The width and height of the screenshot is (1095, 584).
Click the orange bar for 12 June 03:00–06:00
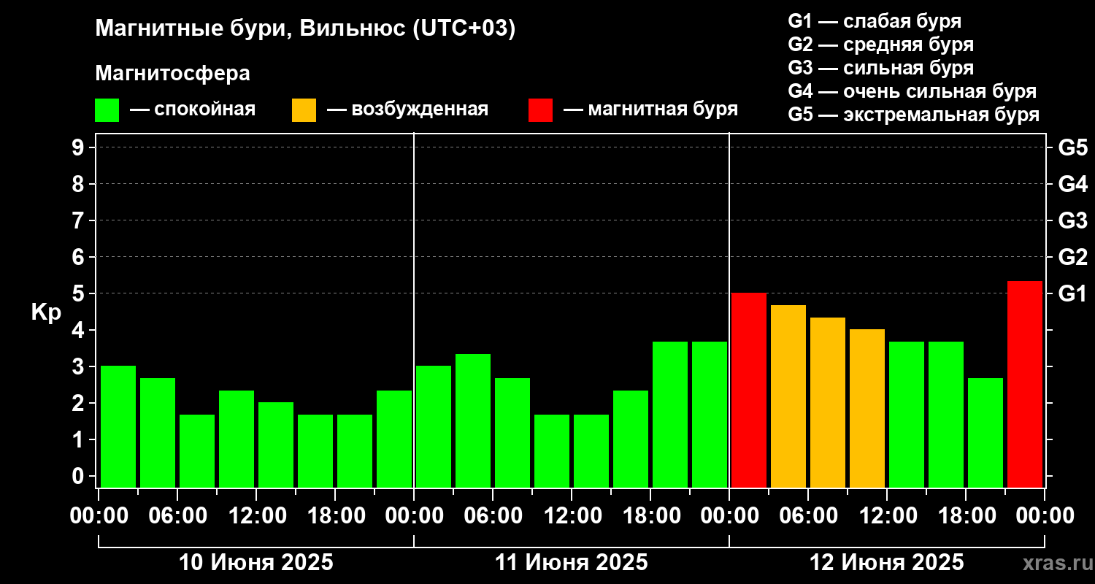point(788,396)
